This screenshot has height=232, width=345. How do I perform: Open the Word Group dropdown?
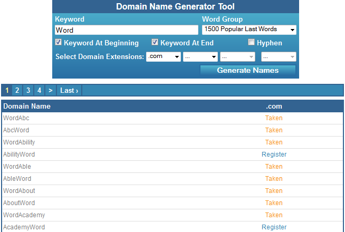249,30
